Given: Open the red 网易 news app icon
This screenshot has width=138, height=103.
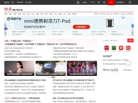Looking at the screenshot, I should 107,48.
